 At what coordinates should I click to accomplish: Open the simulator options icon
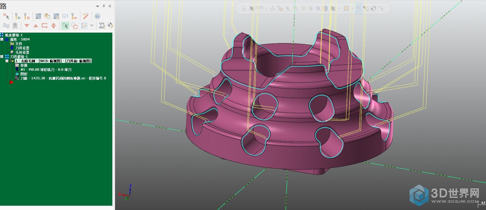56,16
